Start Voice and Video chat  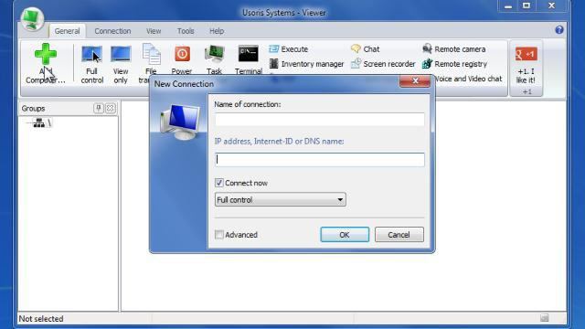[469, 80]
